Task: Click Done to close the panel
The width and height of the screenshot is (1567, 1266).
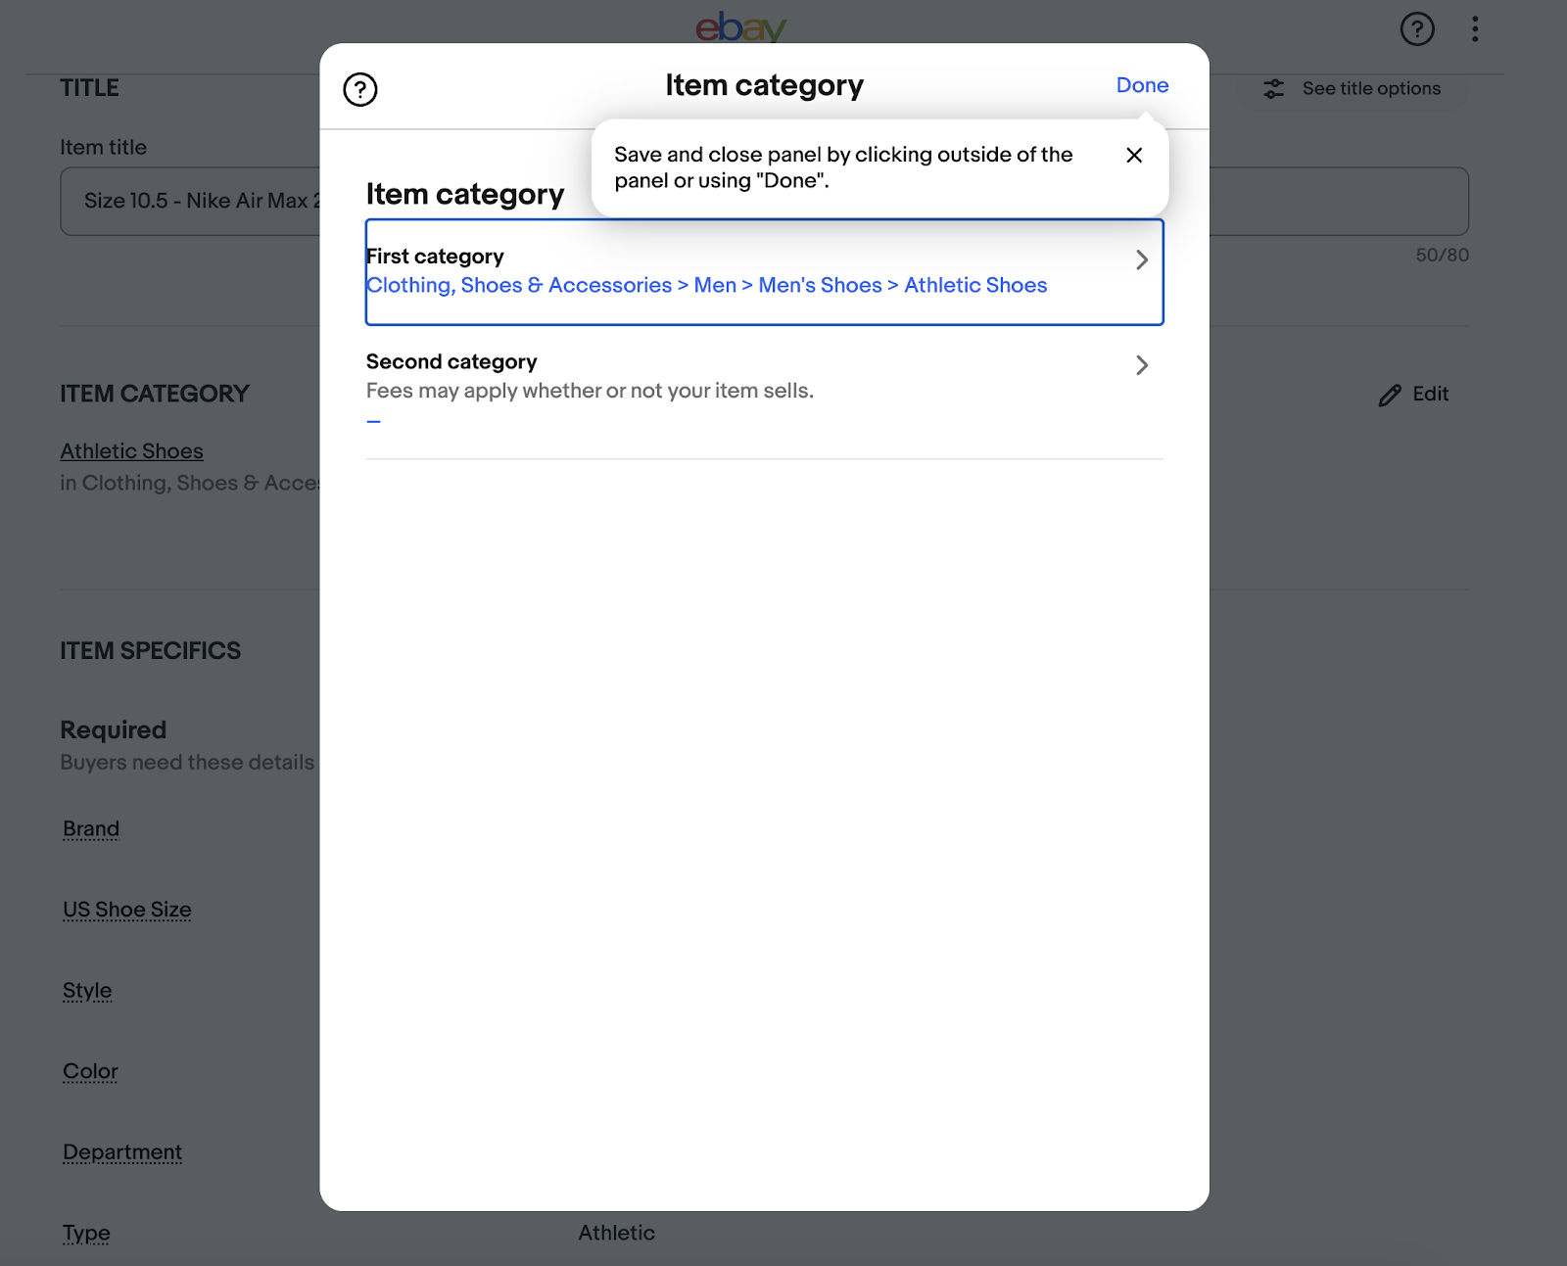Action: click(x=1141, y=85)
